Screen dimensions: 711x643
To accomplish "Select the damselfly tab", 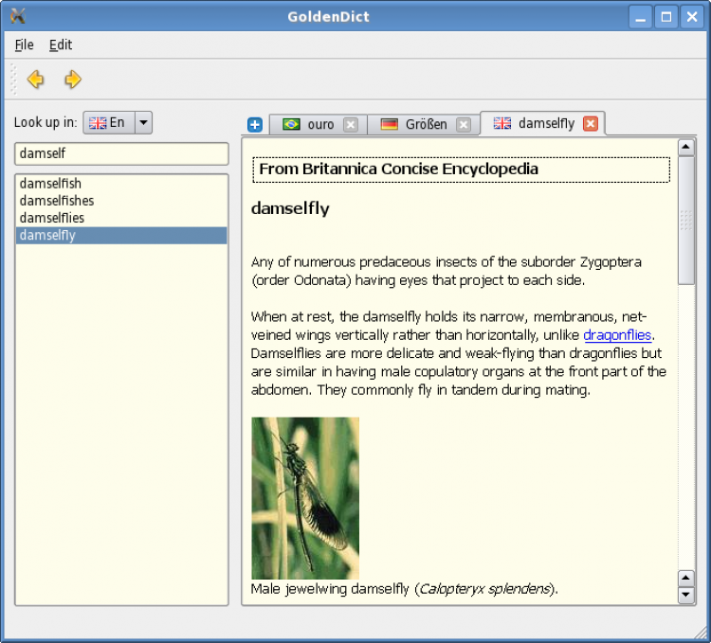I will click(x=542, y=123).
